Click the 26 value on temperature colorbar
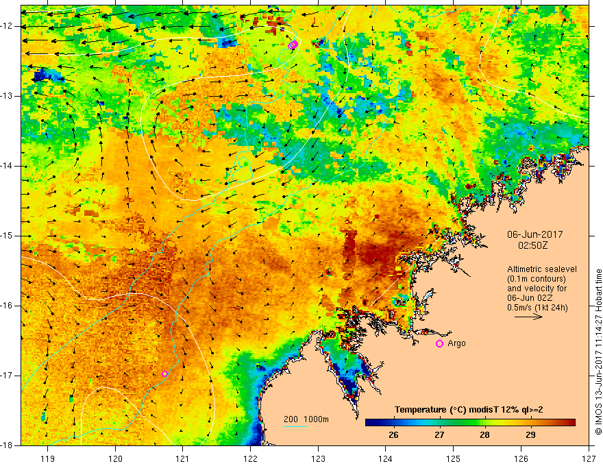Viewport: 603px width, 466px height. coord(393,435)
